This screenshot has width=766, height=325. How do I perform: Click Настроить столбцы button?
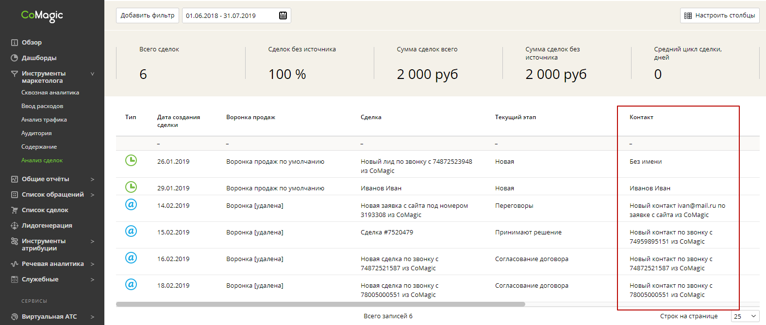tap(720, 15)
